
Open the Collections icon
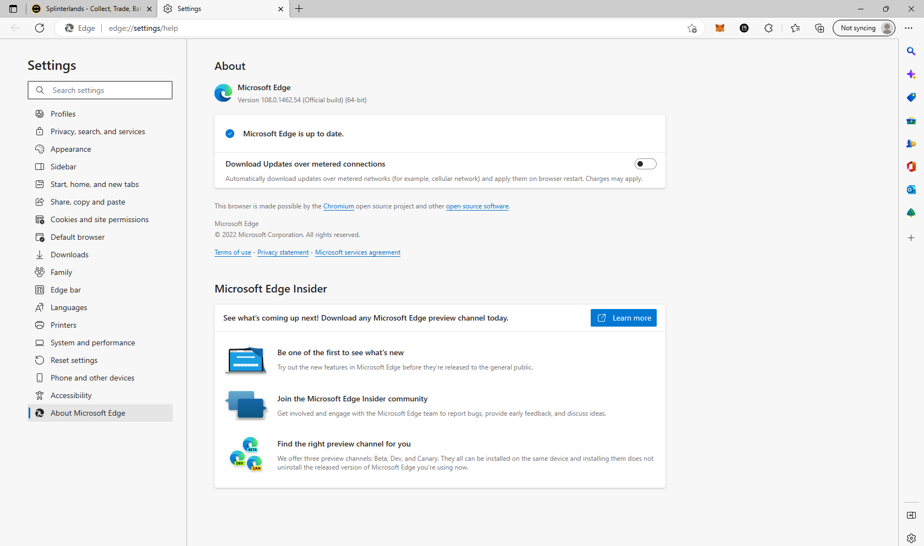(820, 28)
